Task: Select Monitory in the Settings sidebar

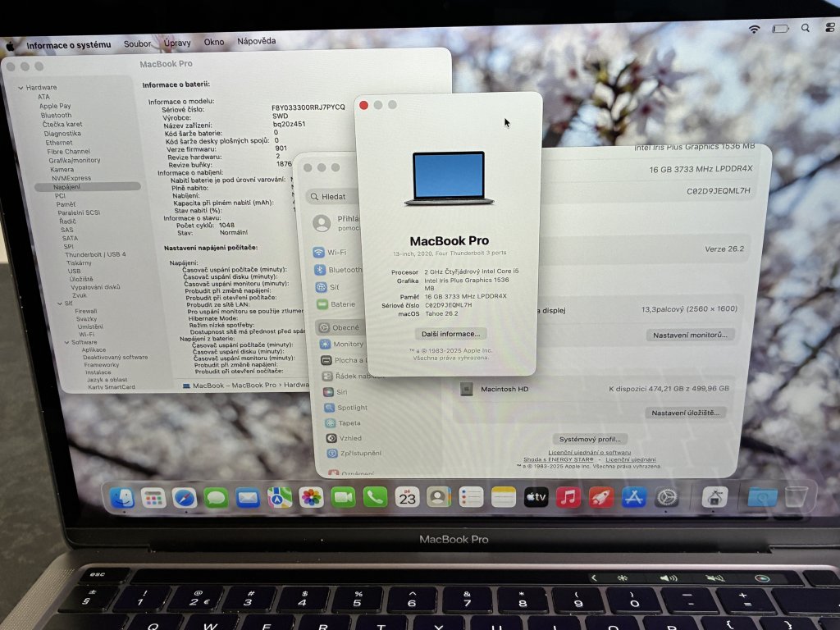Action: pos(342,344)
